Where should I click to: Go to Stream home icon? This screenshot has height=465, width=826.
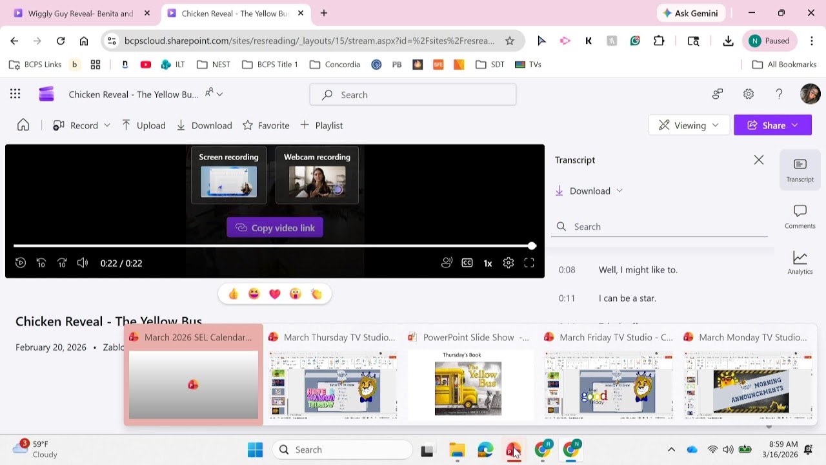pyautogui.click(x=23, y=125)
